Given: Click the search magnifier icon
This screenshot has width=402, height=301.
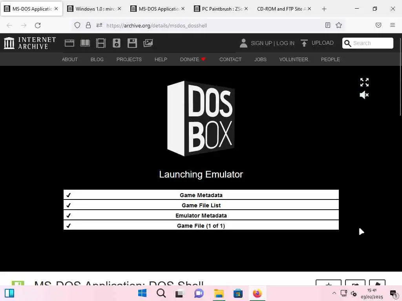Looking at the screenshot, I should tap(347, 43).
